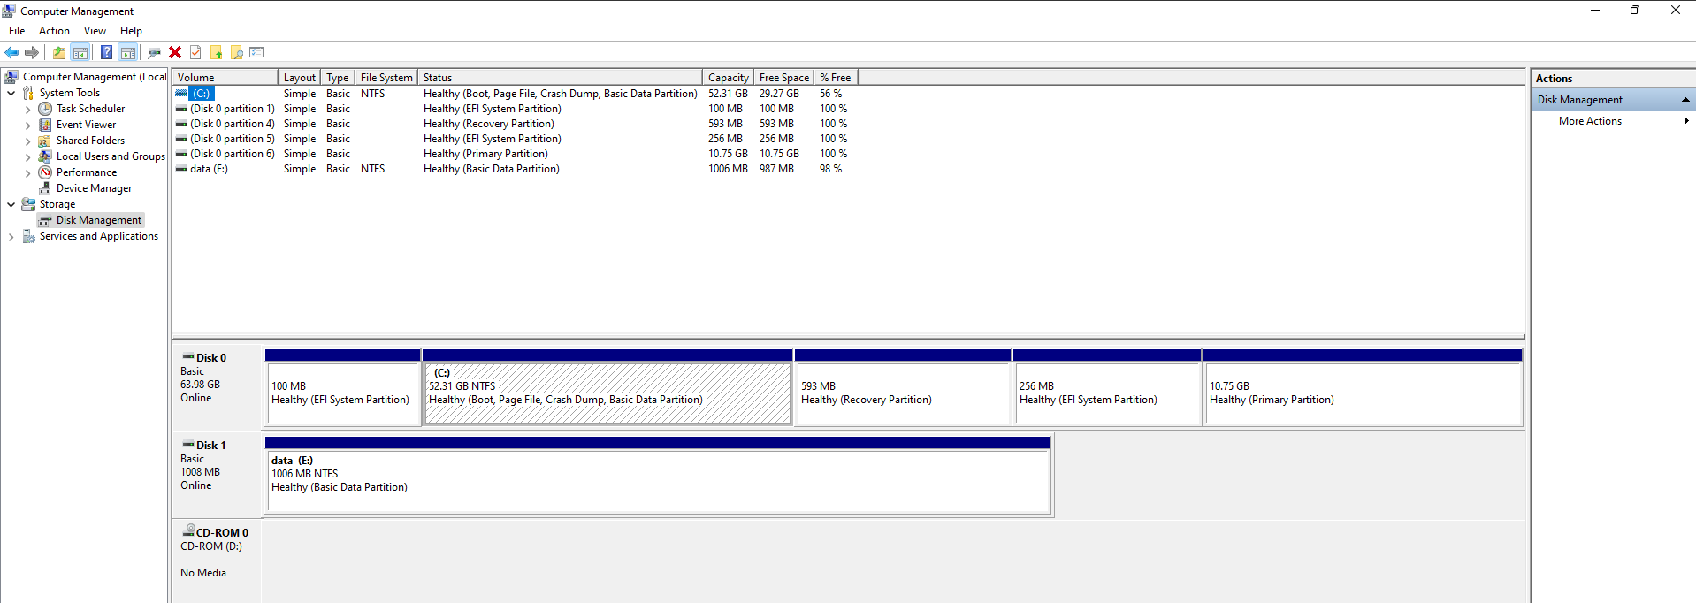
Task: Open the File menu
Action: (x=17, y=31)
